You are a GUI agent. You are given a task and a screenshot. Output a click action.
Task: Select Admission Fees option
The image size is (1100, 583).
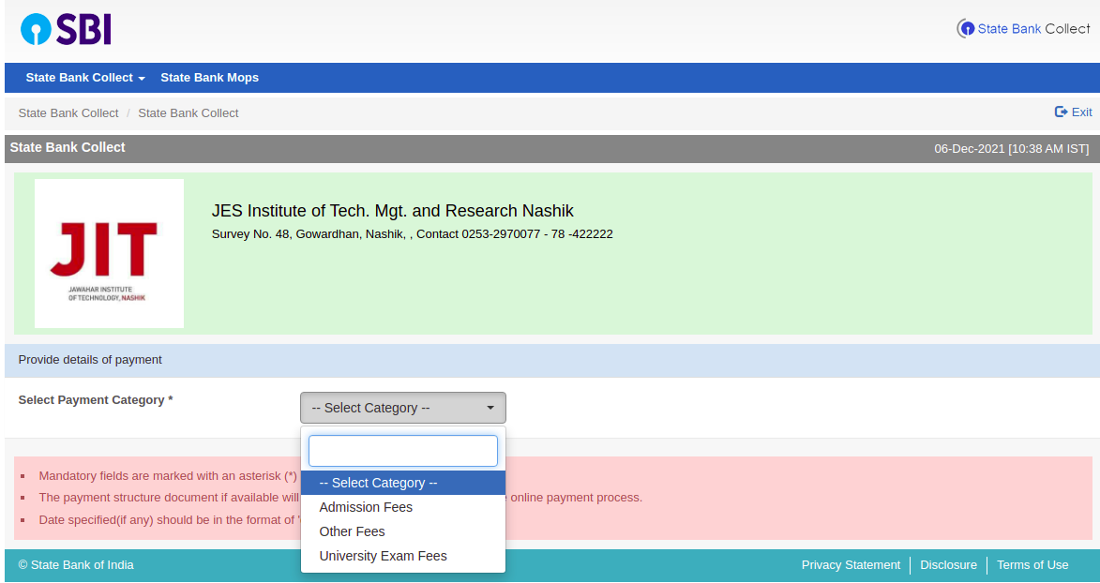pos(402,507)
